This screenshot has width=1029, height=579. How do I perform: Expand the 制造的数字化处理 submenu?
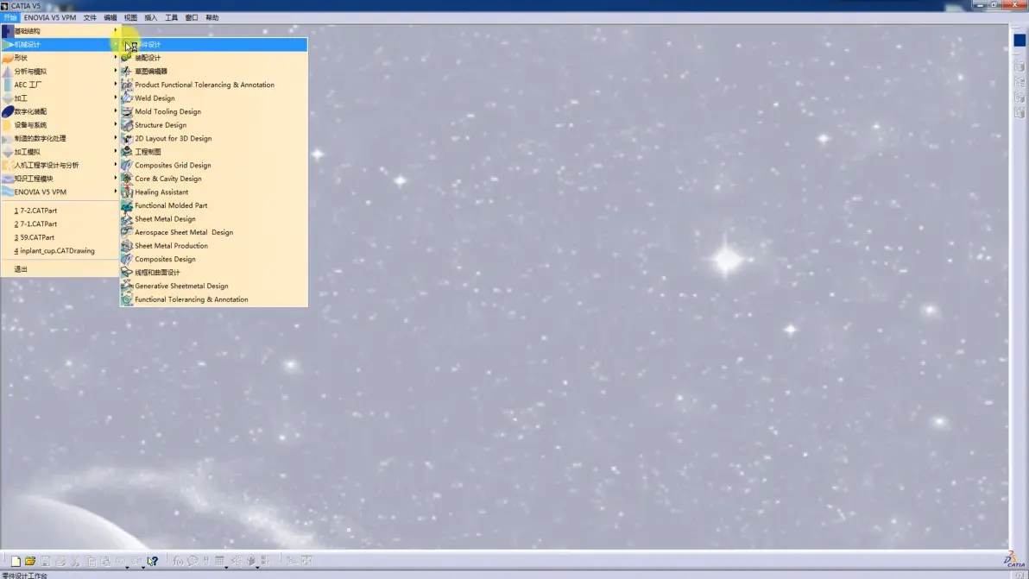pyautogui.click(x=59, y=138)
